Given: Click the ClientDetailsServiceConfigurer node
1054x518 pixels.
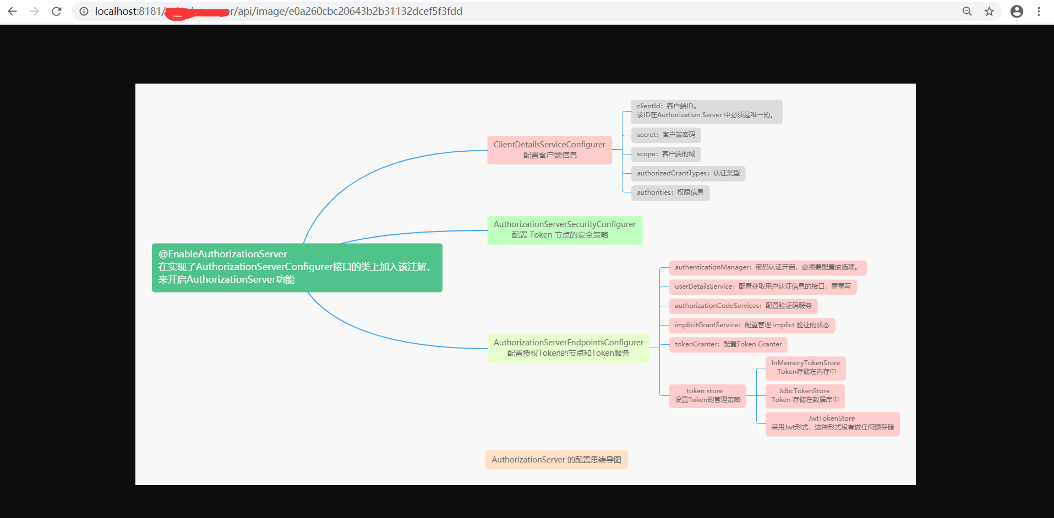Looking at the screenshot, I should [550, 150].
